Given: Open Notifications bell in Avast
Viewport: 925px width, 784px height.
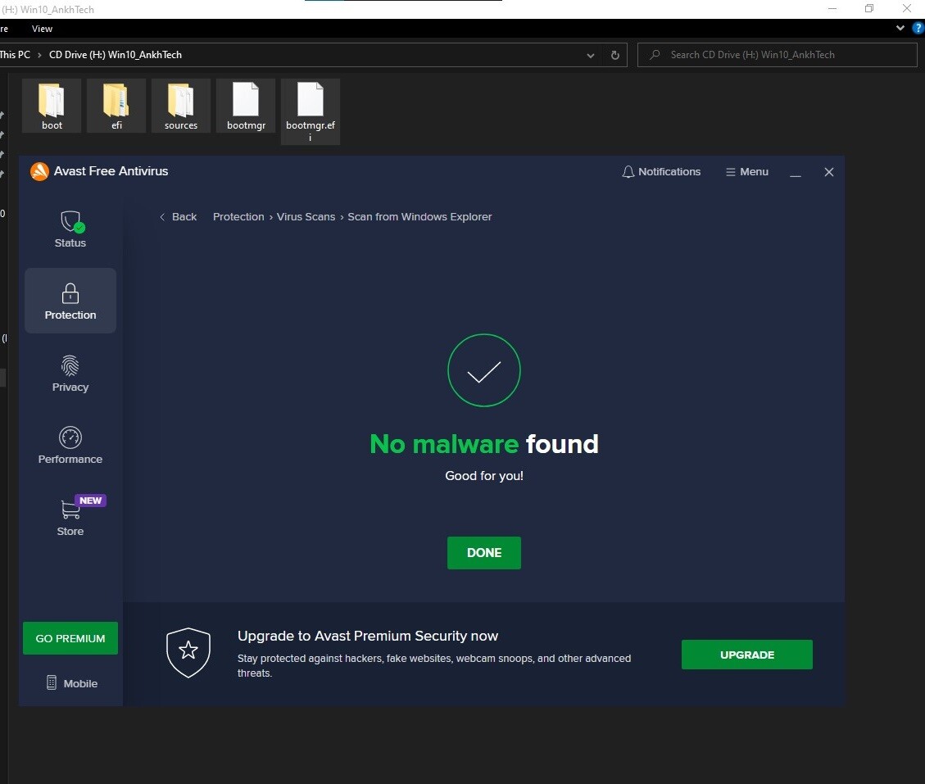Looking at the screenshot, I should point(661,172).
